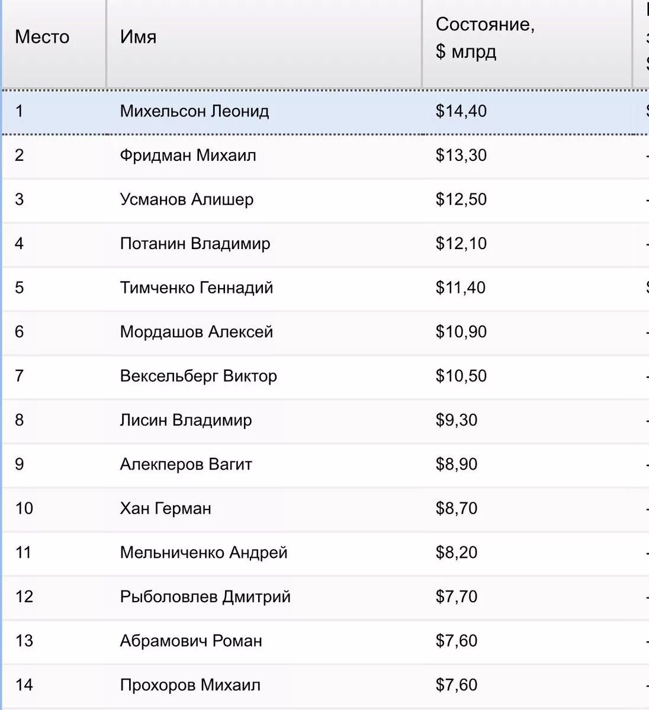
Task: Click the name Усманов Алишер
Action: tap(187, 199)
